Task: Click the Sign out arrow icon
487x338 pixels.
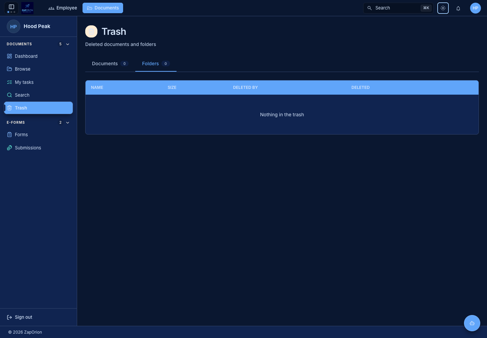Action: coord(9,317)
